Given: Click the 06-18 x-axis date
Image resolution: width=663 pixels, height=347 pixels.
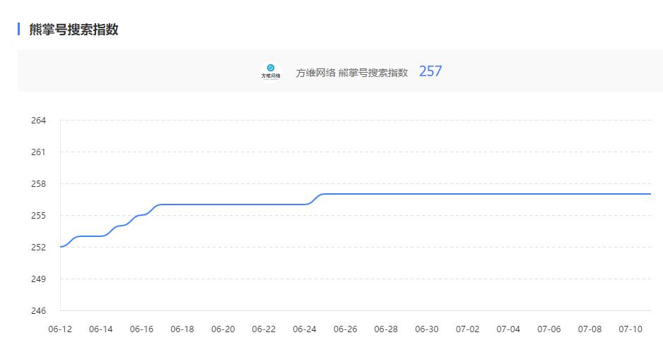Looking at the screenshot, I should [182, 329].
